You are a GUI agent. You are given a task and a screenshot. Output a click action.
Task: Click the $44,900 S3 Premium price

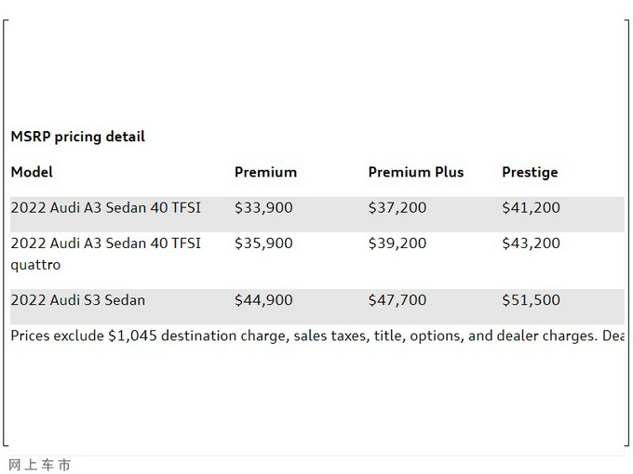coord(263,300)
